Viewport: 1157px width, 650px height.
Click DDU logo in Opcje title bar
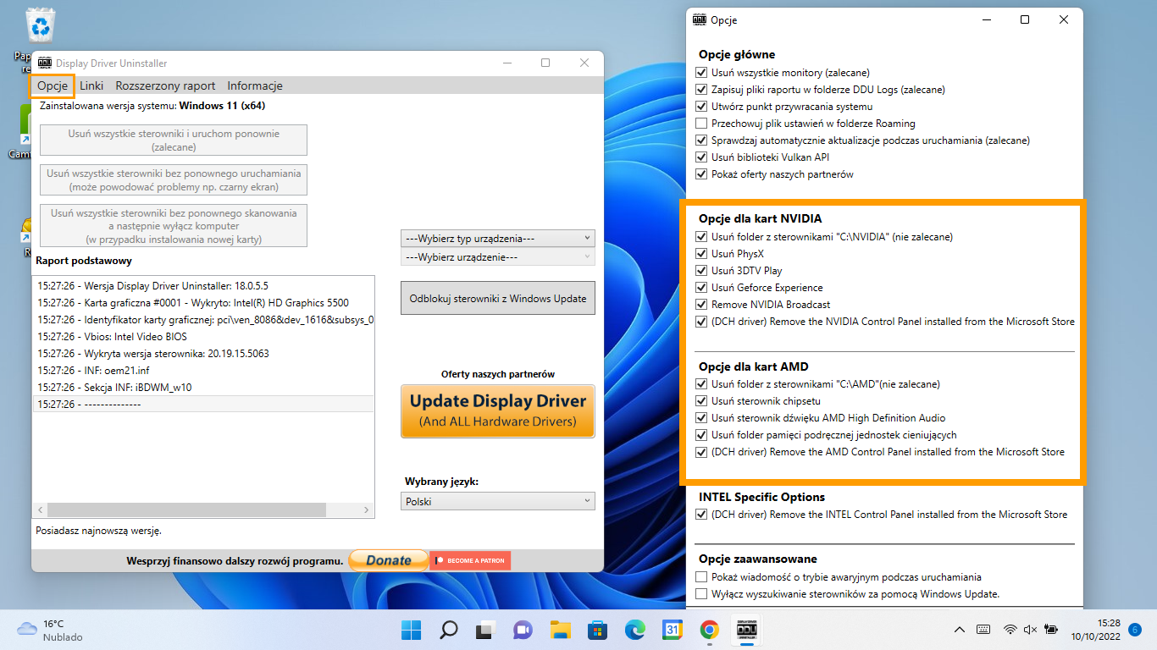(700, 19)
